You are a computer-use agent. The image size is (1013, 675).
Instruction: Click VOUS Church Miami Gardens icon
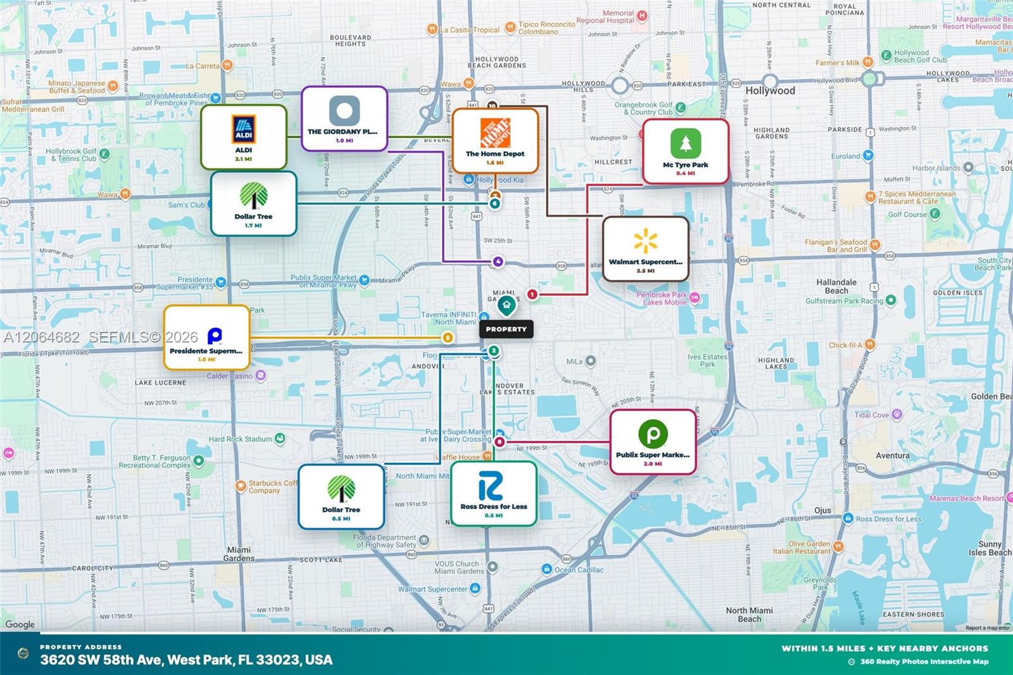click(x=493, y=567)
